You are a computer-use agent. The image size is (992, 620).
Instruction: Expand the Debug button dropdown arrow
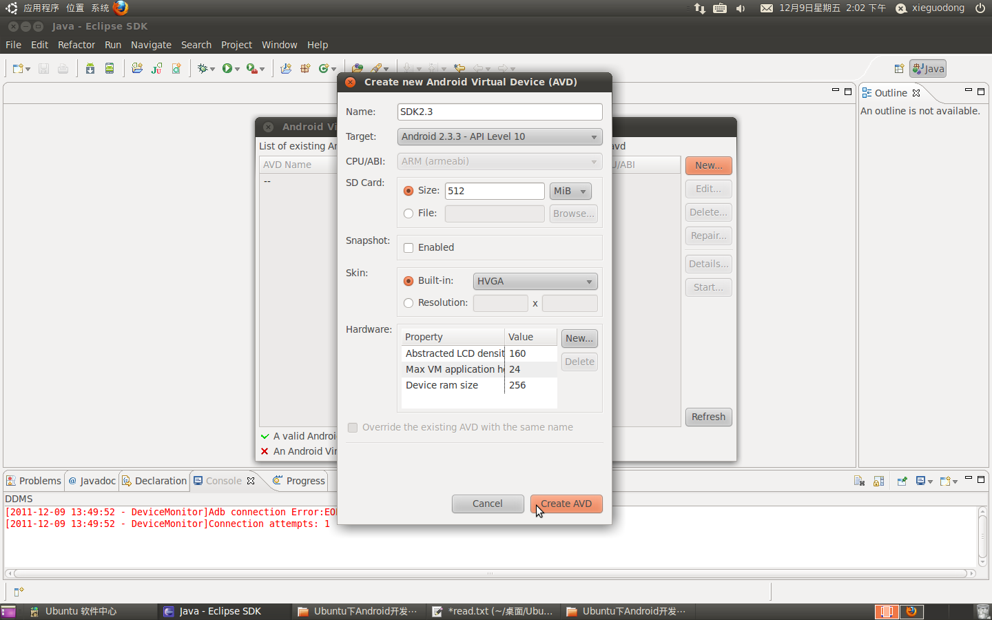[212, 69]
